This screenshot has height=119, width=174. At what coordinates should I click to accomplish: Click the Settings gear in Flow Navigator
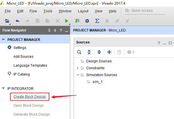(x=9, y=47)
